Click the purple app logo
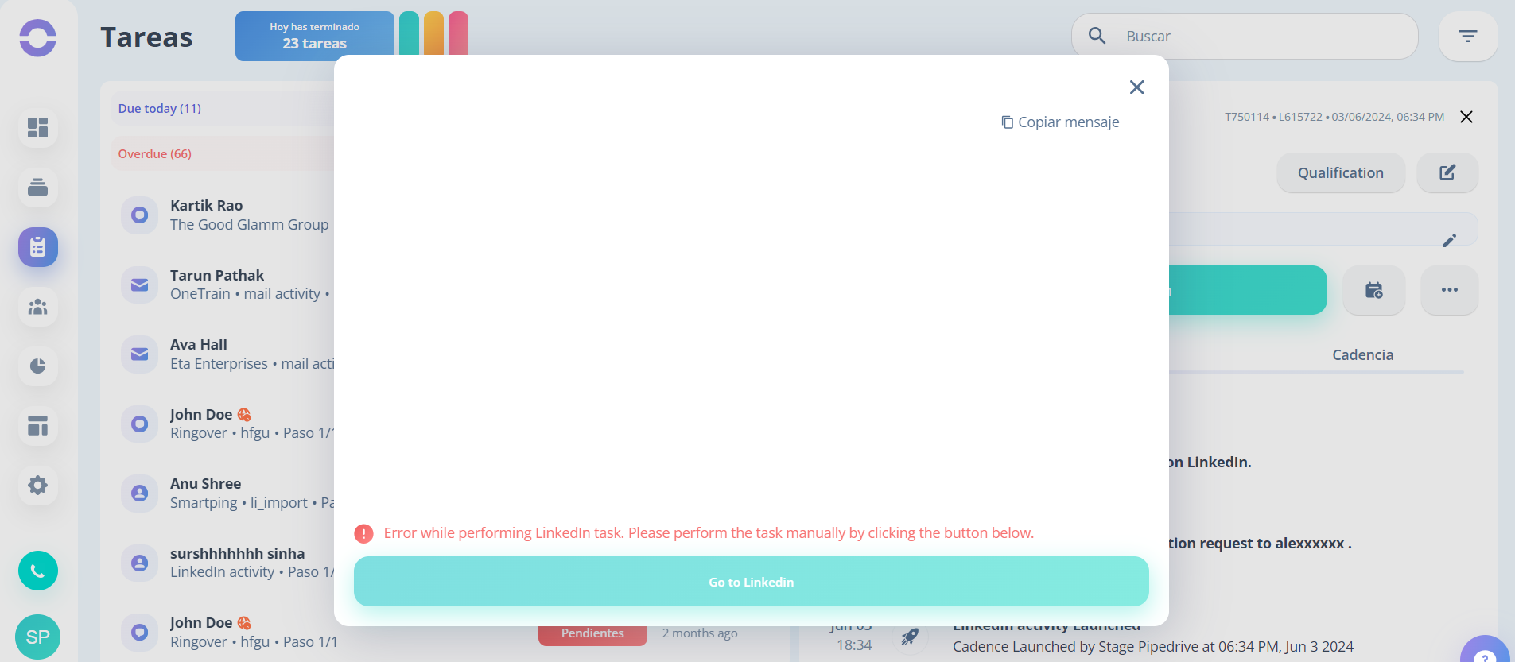The height and width of the screenshot is (662, 1515). pyautogui.click(x=38, y=37)
